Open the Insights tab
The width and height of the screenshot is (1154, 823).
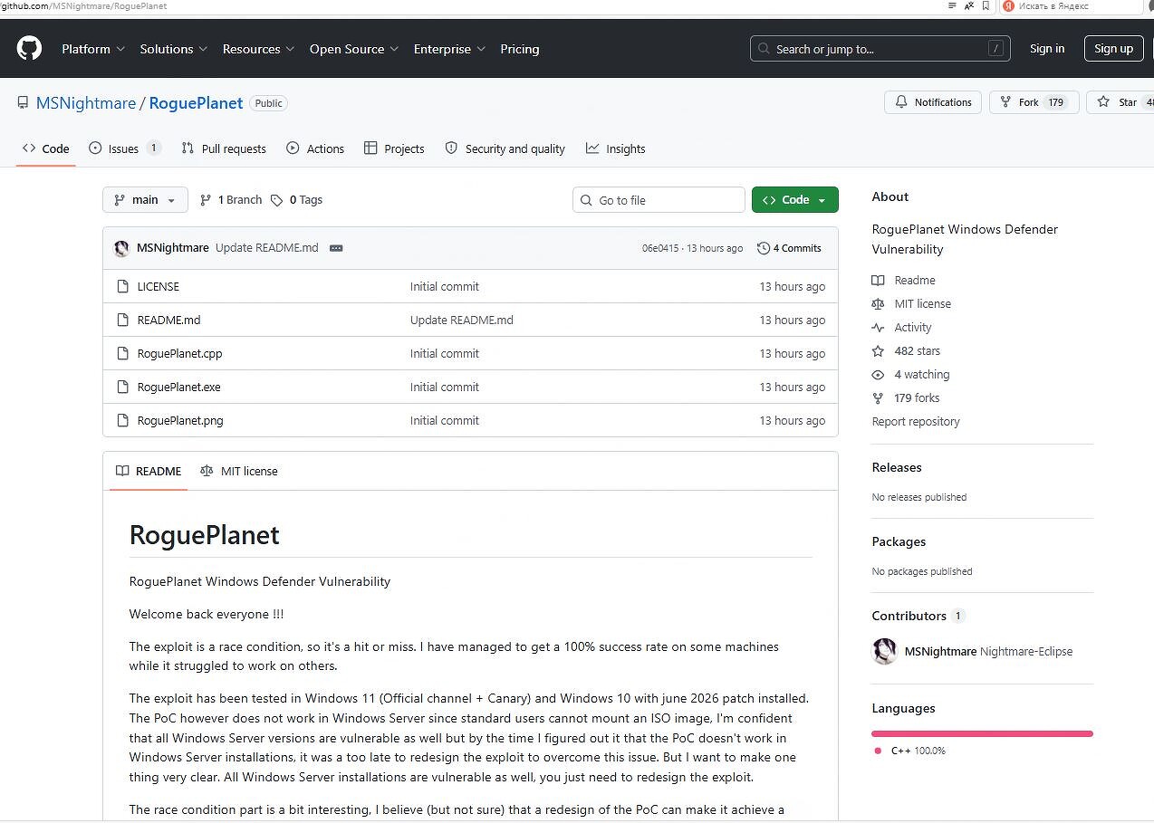pyautogui.click(x=616, y=148)
